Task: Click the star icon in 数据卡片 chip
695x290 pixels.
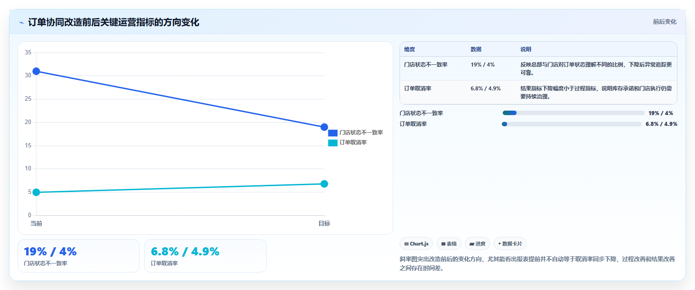Action: [x=500, y=244]
